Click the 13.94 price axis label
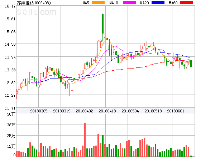Viewport: 215px width, 157px height. click(x=10, y=57)
